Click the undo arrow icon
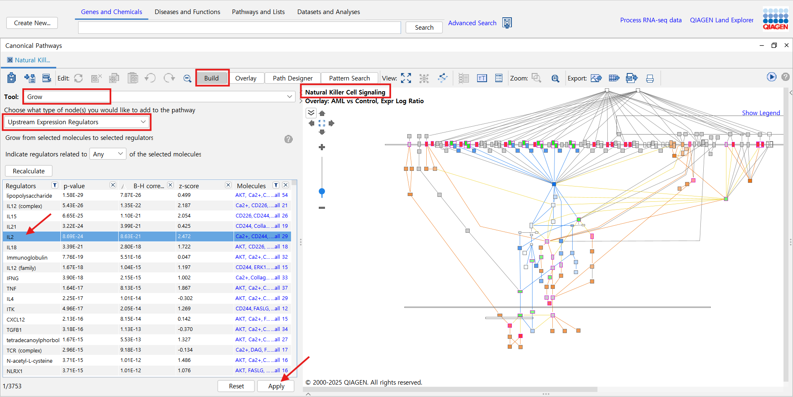Image resolution: width=793 pixels, height=397 pixels. point(150,78)
